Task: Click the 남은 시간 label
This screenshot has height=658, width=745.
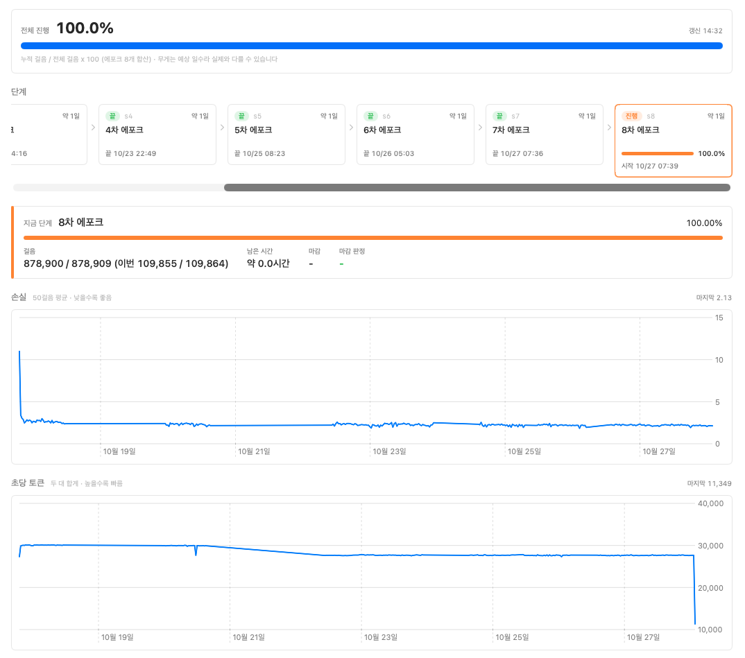Action: pyautogui.click(x=260, y=251)
